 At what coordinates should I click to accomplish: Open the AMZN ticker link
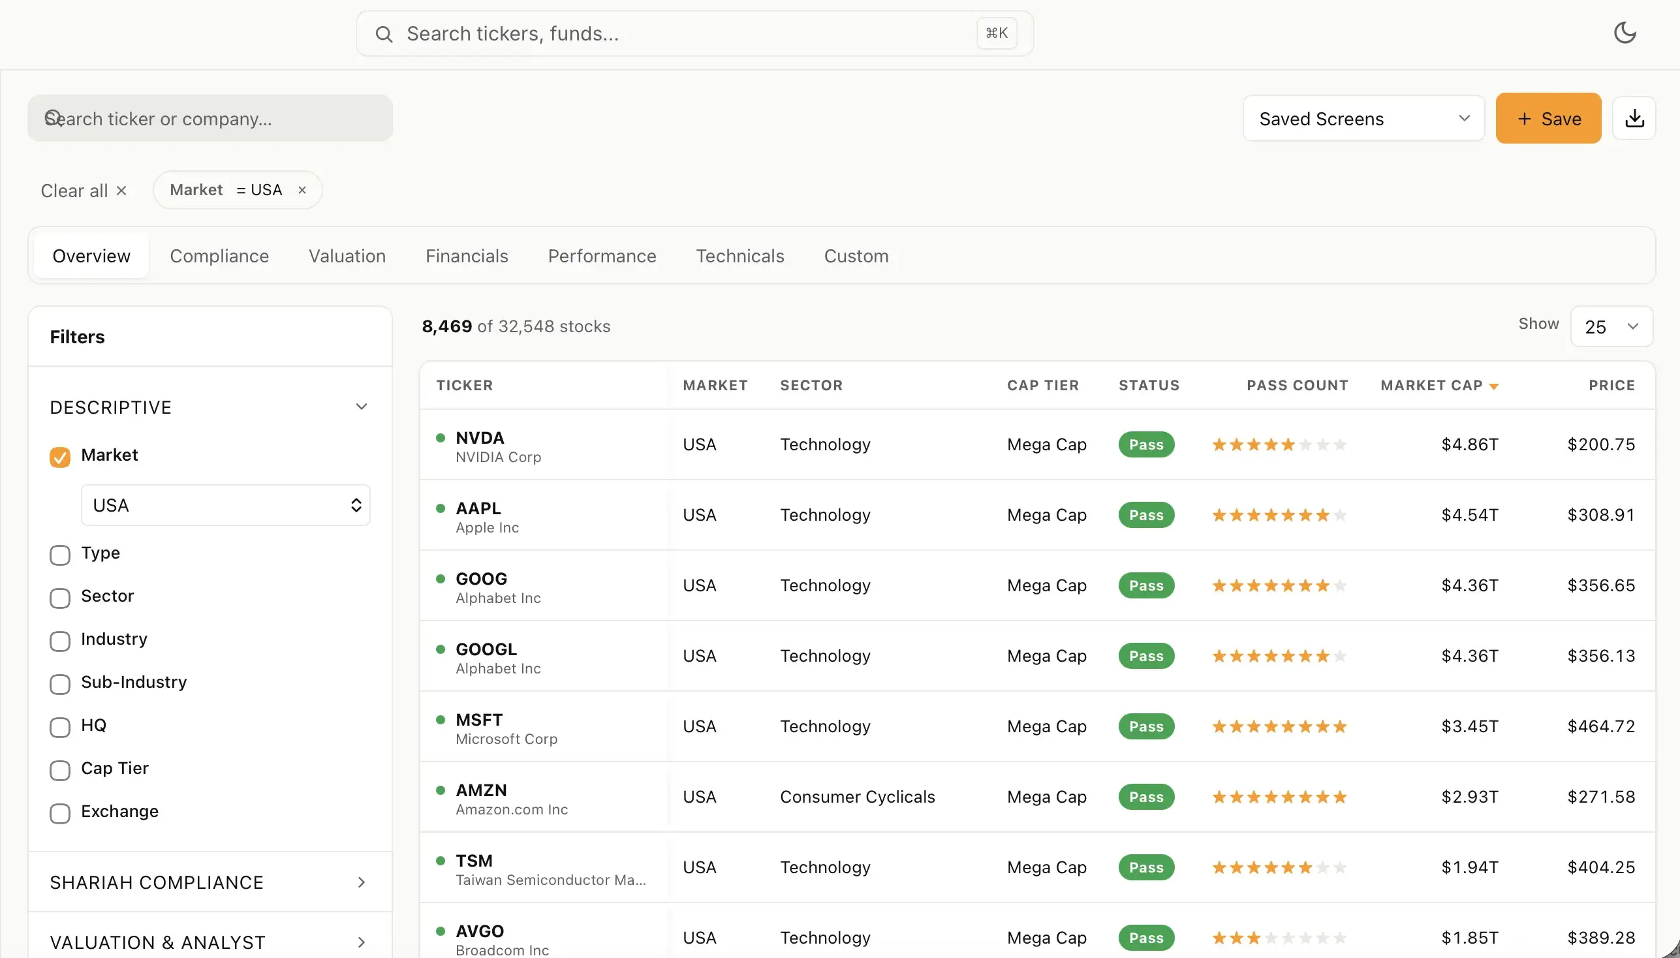click(481, 790)
